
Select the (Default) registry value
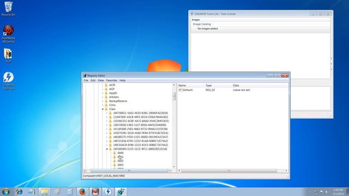188,90
